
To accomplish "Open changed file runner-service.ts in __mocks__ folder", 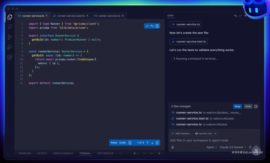I will coord(206,113).
